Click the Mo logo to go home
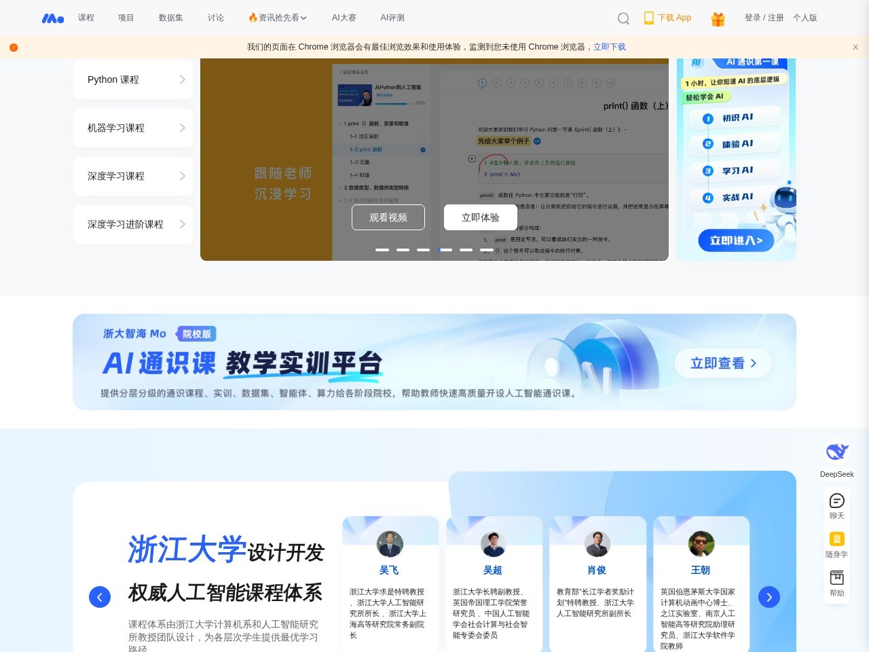 pyautogui.click(x=52, y=18)
